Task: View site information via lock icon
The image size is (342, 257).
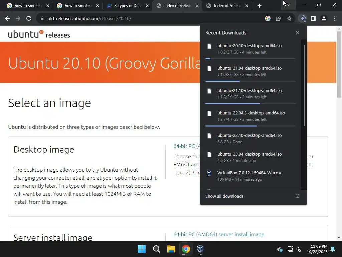Action: pyautogui.click(x=42, y=19)
